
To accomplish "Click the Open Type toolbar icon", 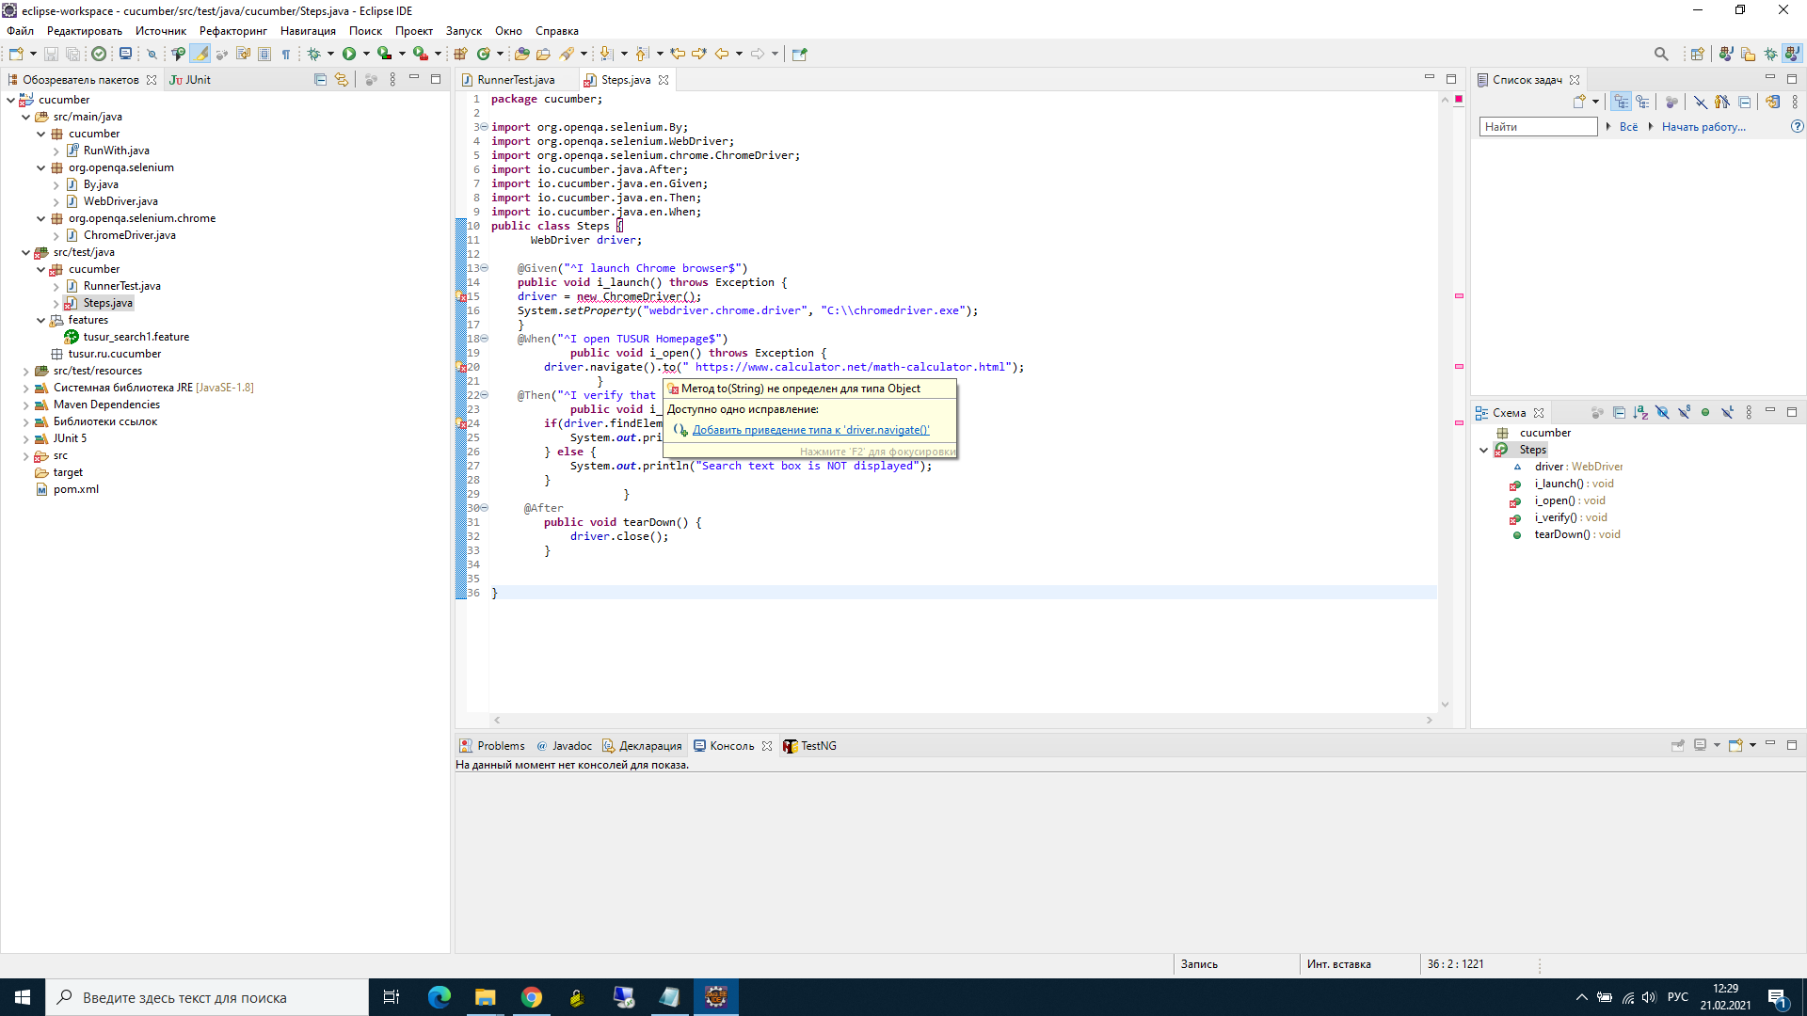I will click(x=521, y=54).
